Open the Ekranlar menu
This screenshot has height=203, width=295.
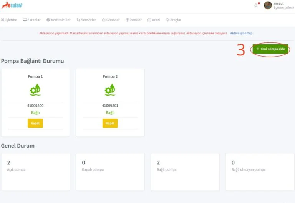(31, 20)
